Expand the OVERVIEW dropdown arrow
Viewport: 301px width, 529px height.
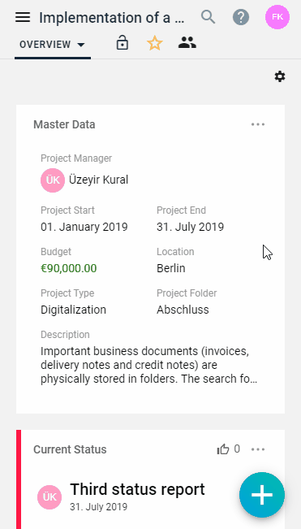(81, 45)
